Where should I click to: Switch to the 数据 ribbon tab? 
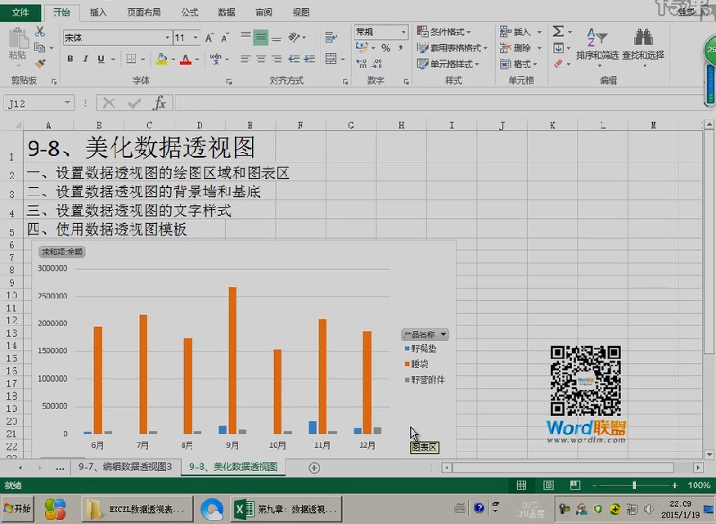click(227, 12)
